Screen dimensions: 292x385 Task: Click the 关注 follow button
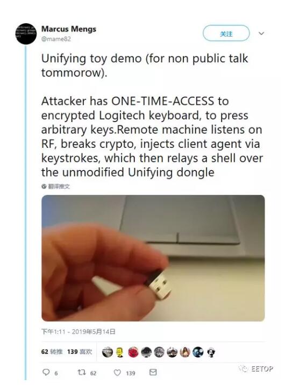point(226,33)
